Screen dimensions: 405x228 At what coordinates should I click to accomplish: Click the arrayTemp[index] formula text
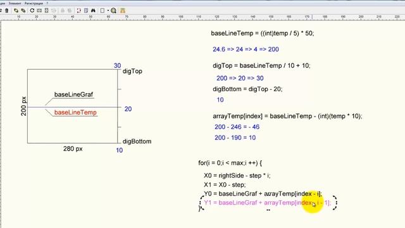point(287,117)
